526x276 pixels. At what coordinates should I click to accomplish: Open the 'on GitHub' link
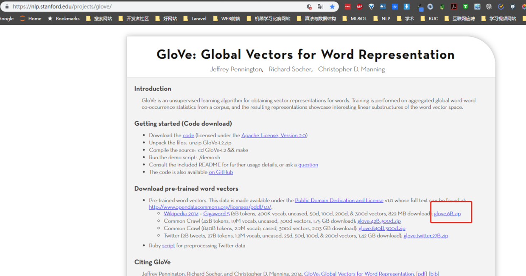(221, 172)
